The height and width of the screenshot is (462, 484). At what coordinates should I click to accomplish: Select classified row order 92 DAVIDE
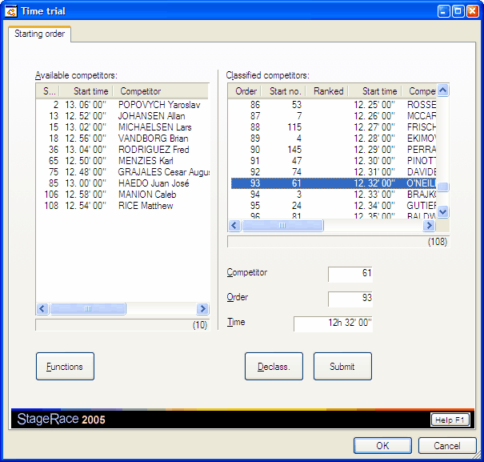[334, 172]
